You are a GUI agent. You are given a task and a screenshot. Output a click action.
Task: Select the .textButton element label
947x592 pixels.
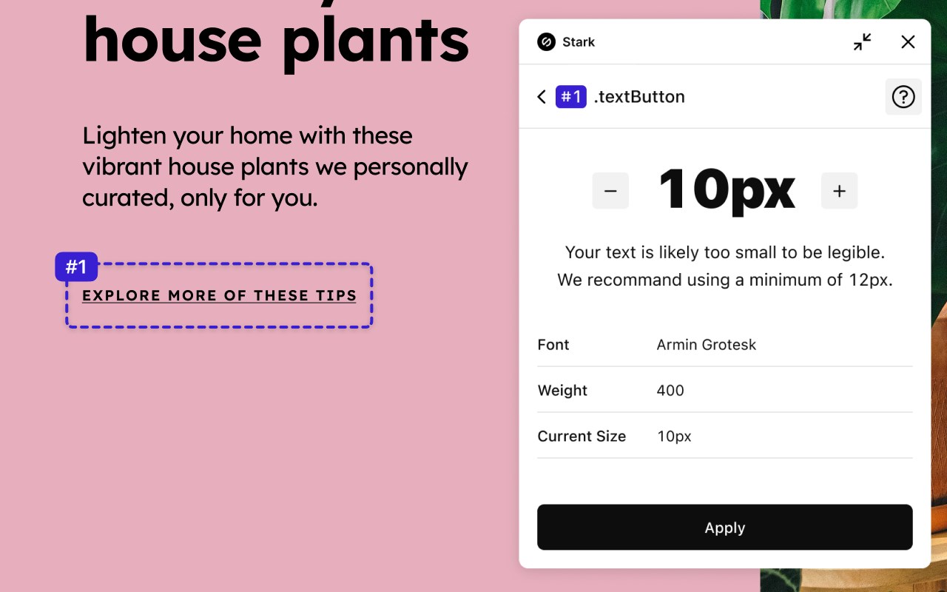[639, 97]
